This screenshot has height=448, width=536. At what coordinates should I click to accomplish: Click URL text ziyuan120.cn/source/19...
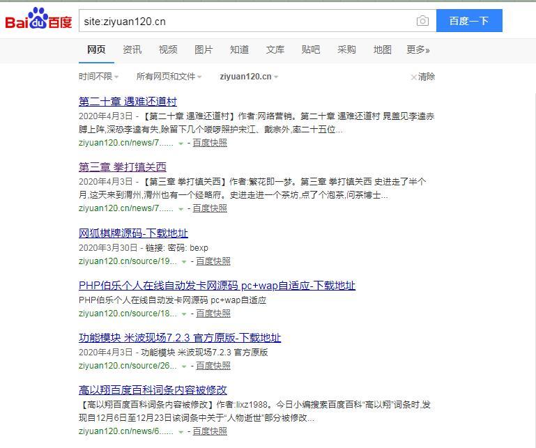tap(128, 261)
